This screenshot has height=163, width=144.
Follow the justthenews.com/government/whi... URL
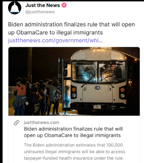click(x=56, y=40)
